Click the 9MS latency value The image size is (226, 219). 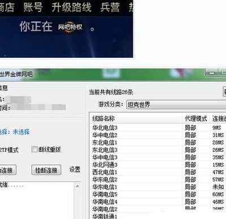click(x=216, y=128)
